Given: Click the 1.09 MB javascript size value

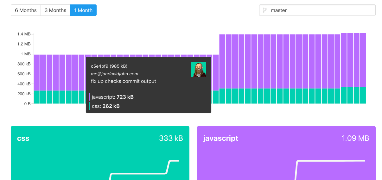Looking at the screenshot, I should tap(355, 138).
